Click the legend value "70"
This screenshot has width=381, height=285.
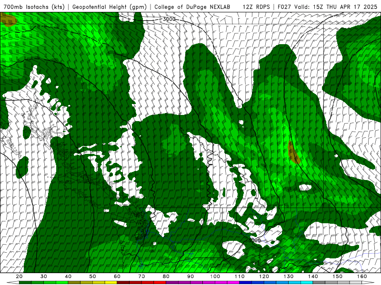pyautogui.click(x=141, y=276)
